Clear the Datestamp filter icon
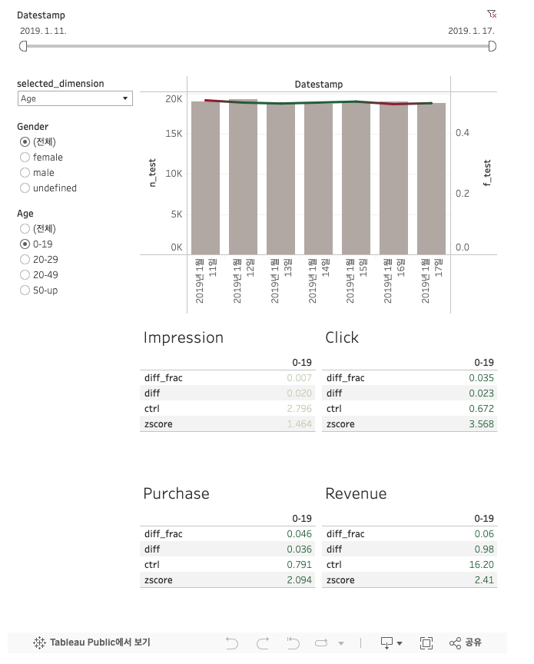Screen dimensions: 534x664 pos(492,14)
